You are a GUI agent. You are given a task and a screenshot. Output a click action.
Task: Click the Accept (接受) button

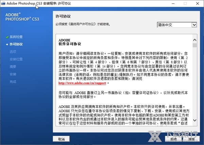pos(191,139)
